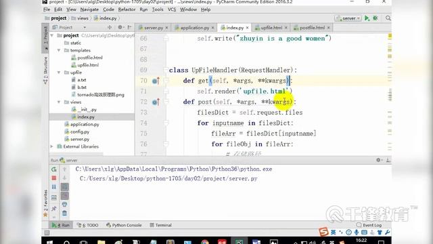Open the File menu

[x=47, y=9]
